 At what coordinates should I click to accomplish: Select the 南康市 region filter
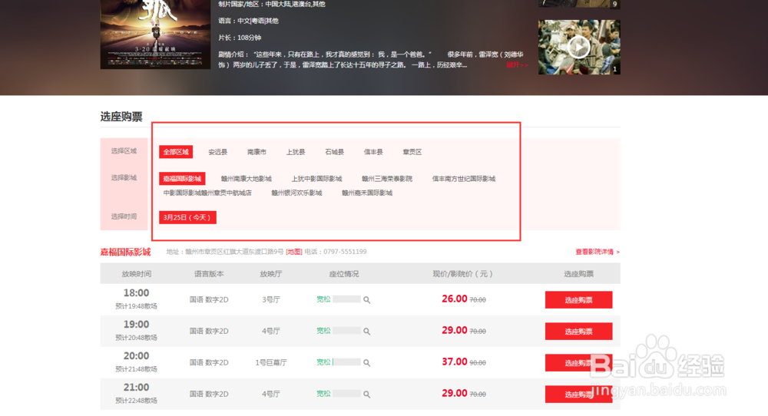(x=257, y=152)
